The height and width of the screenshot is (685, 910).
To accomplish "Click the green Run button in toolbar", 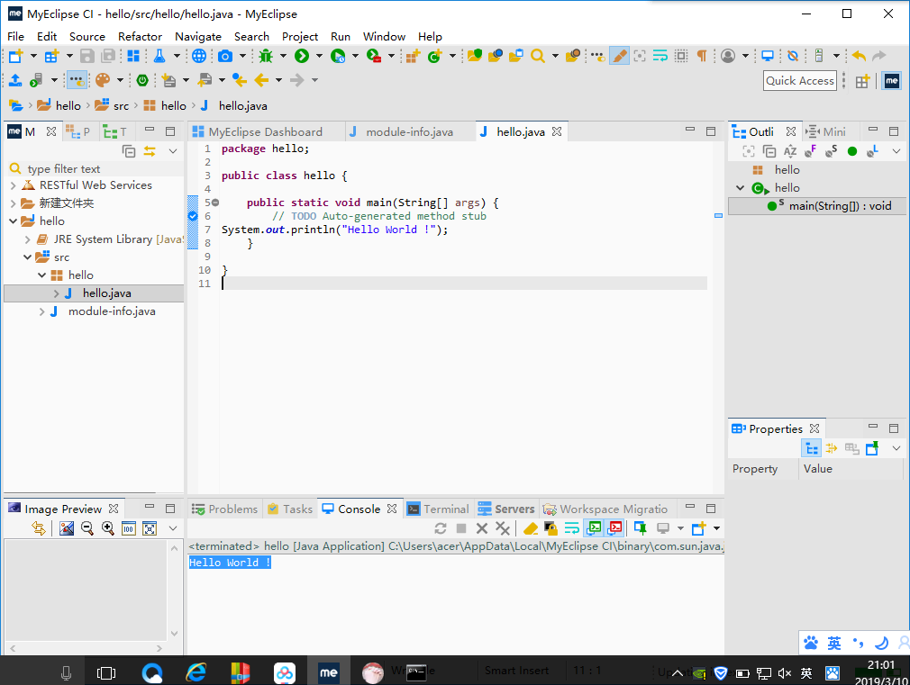I will coord(302,56).
